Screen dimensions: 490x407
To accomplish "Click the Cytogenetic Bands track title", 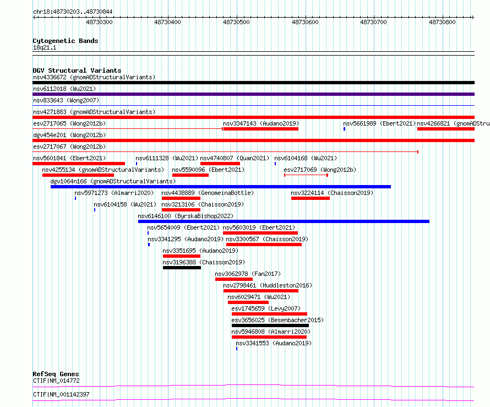I will pos(66,41).
